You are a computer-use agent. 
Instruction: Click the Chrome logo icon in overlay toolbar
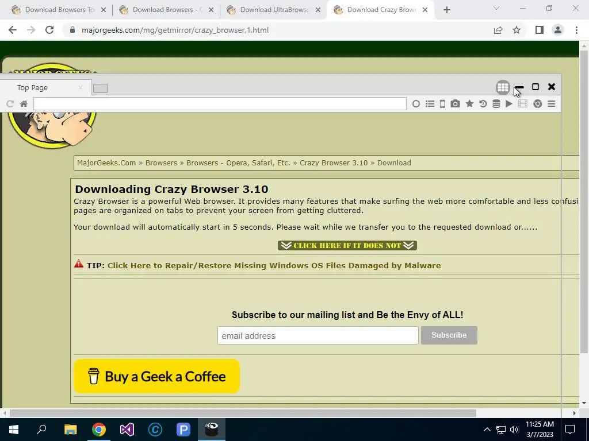(x=538, y=104)
